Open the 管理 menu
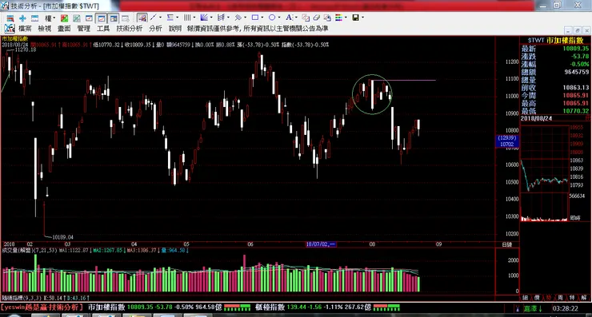Screen dimensions: 592x317 pos(84,28)
